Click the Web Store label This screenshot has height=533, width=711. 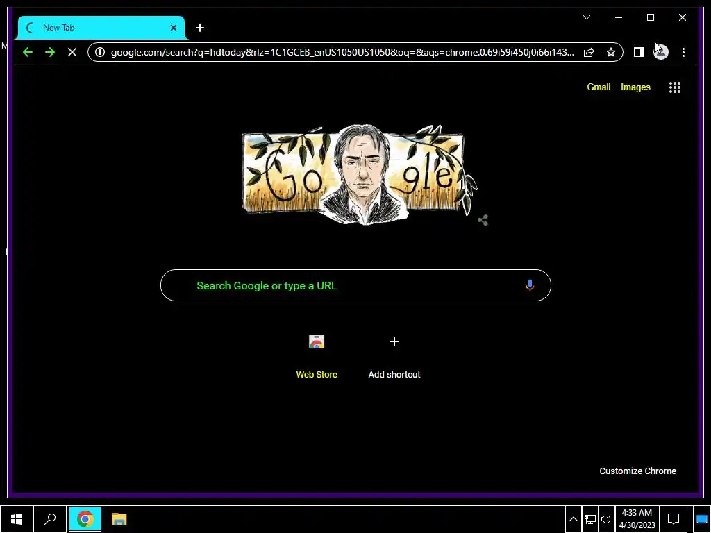point(317,374)
